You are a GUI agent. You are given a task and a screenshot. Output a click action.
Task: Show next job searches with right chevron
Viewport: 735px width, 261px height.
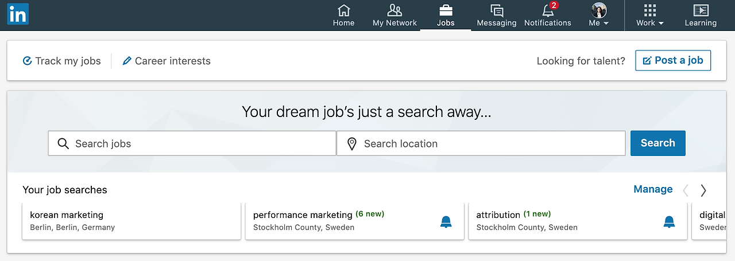pos(703,190)
